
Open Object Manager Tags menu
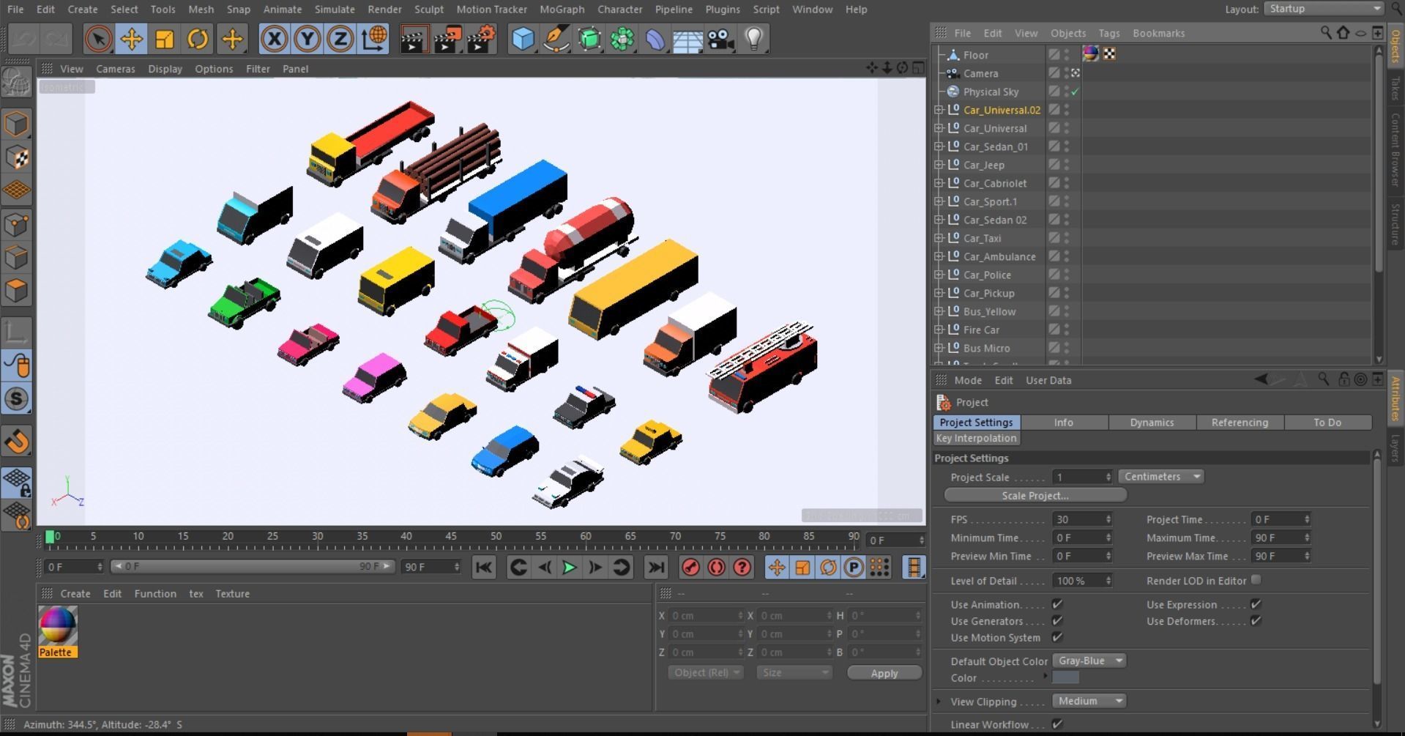pos(1108,33)
